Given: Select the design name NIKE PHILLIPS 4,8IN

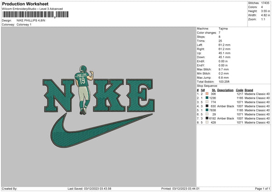Looking at the screenshot, I should coord(31,20).
